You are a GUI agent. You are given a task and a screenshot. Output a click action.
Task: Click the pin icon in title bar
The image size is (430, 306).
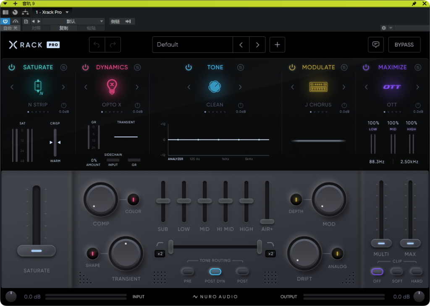coord(414,3)
